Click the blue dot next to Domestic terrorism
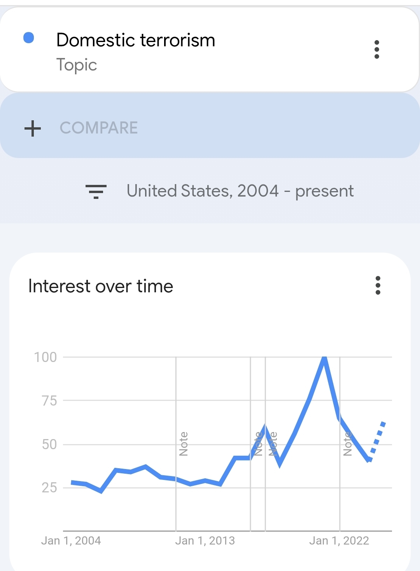This screenshot has height=571, width=420. tap(29, 38)
